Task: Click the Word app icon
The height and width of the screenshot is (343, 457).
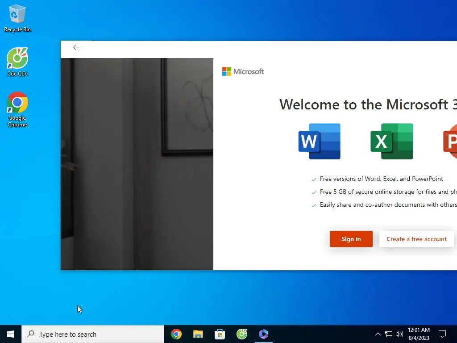Action: [320, 142]
